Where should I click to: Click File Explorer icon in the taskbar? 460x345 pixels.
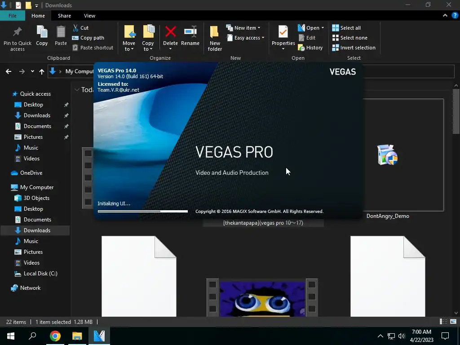click(x=77, y=336)
